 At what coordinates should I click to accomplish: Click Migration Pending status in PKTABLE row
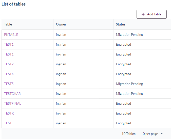[129, 35]
